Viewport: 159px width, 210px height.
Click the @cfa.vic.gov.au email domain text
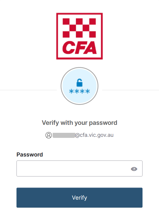coord(94,135)
